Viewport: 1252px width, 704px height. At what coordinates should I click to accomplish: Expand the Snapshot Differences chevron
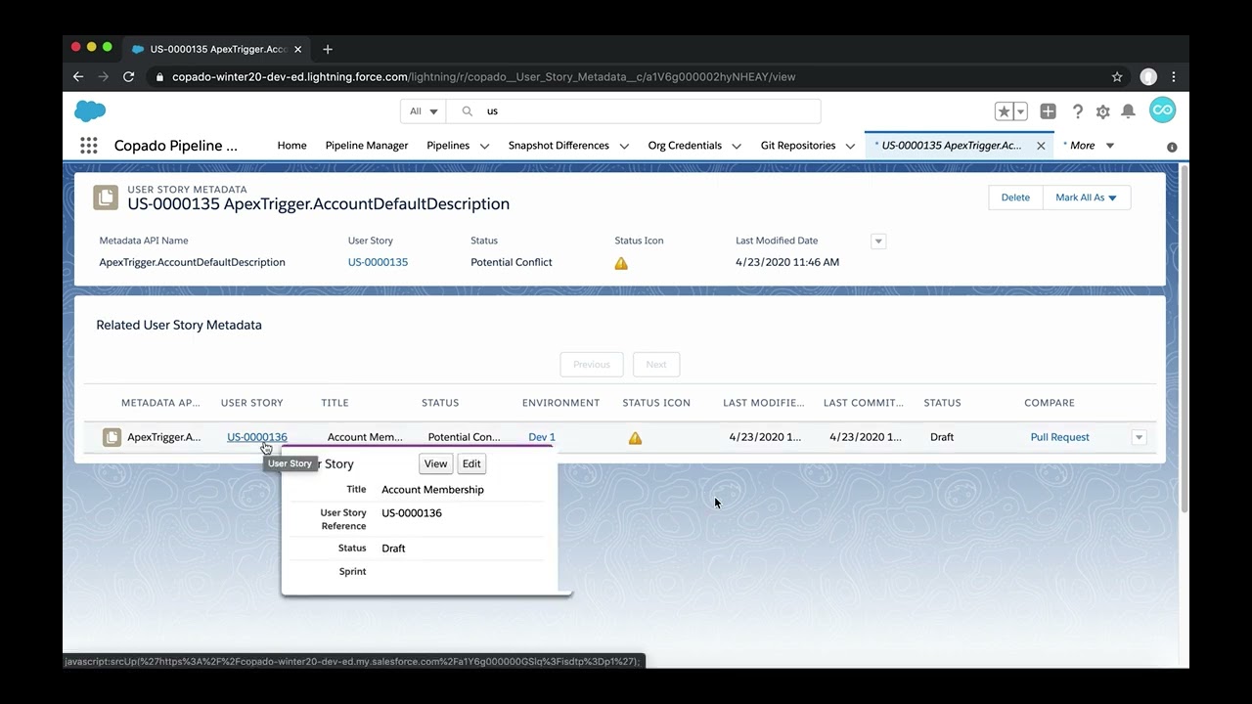point(624,146)
